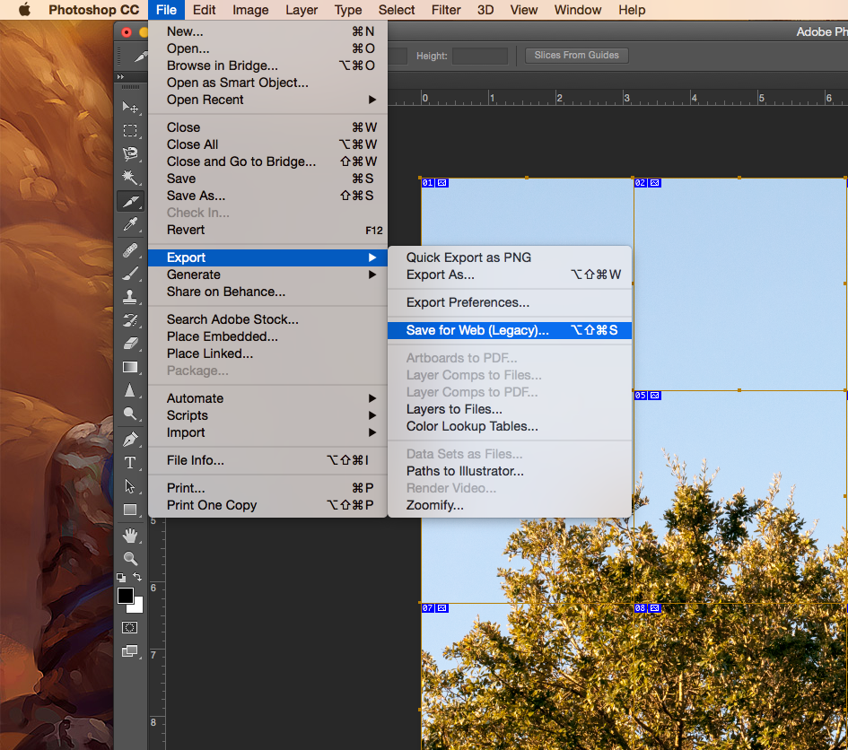Open background color picker
Image resolution: width=848 pixels, height=750 pixels.
click(137, 606)
